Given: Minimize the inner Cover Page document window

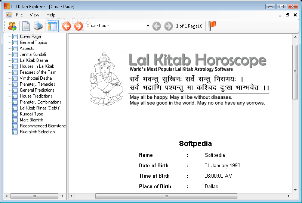Looking at the screenshot, I should pyautogui.click(x=280, y=15).
